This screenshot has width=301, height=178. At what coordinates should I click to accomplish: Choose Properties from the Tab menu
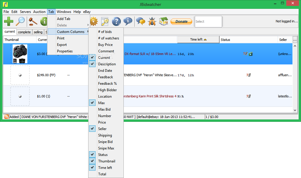click(x=68, y=51)
